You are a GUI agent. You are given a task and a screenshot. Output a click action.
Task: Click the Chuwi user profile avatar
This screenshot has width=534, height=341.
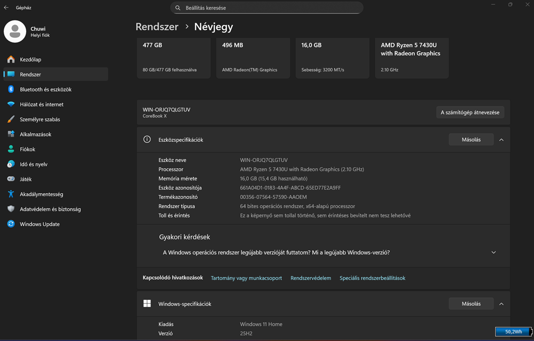(15, 31)
